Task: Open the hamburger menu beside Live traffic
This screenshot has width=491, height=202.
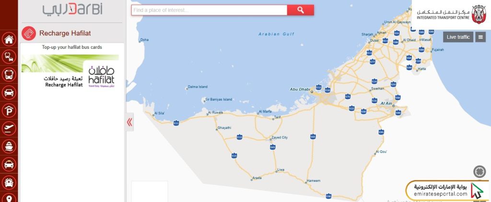Action: click(480, 37)
